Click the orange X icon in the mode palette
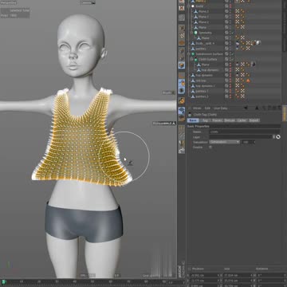This screenshot has height=287, width=287. 182,8
